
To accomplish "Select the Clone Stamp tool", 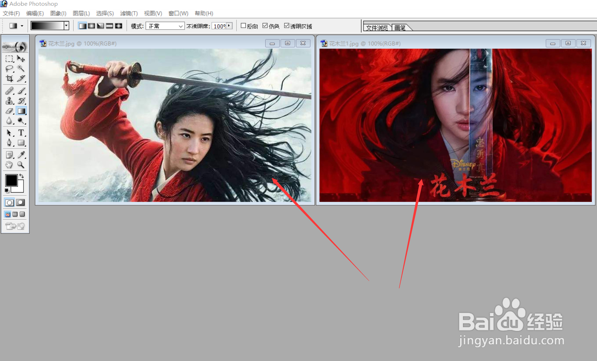I will [9, 101].
